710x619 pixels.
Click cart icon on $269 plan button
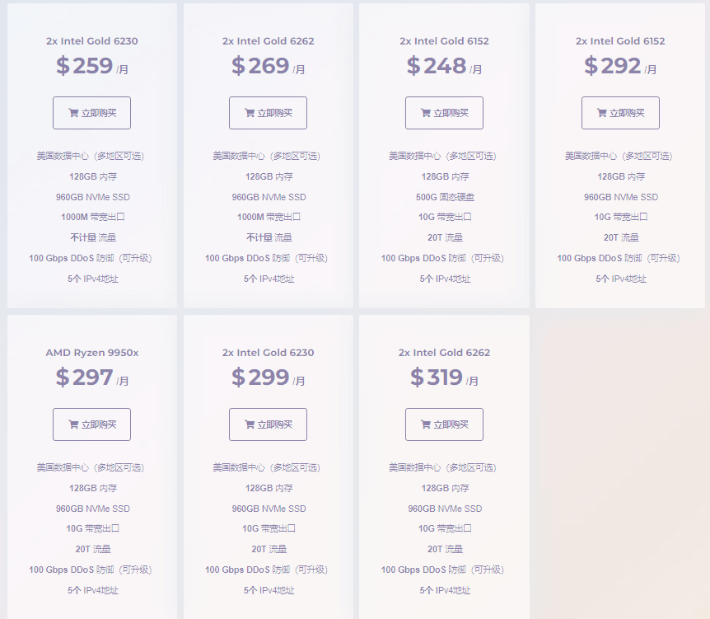coord(250,113)
